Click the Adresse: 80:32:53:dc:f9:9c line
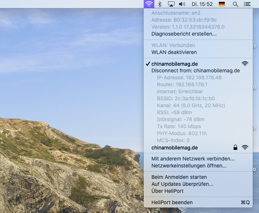 pyautogui.click(x=184, y=20)
